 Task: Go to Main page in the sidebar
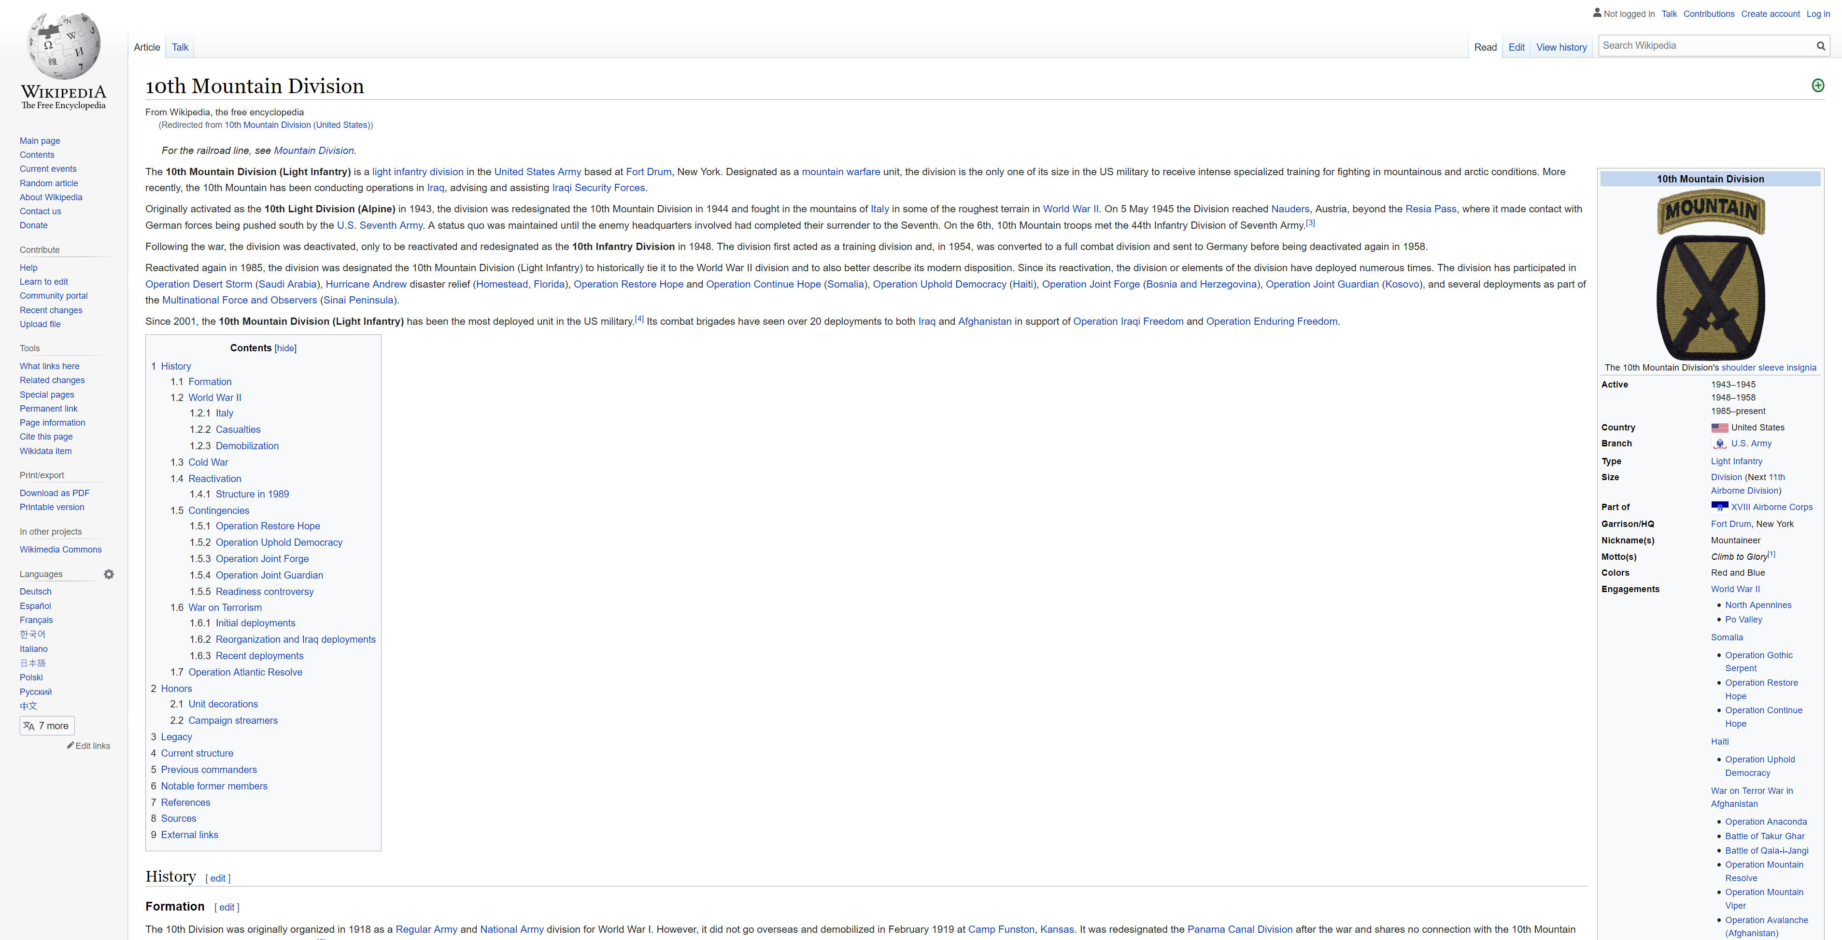pos(40,141)
